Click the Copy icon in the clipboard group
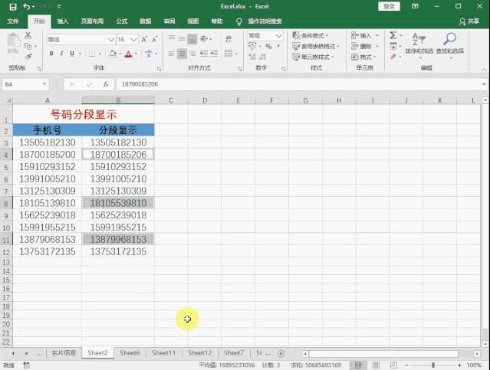Viewport: 490px width, 370px height. (28, 46)
